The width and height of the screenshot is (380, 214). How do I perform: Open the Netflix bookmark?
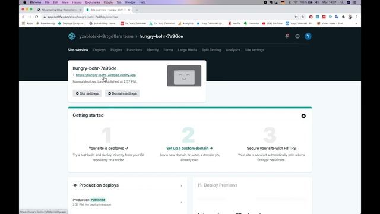(x=235, y=24)
